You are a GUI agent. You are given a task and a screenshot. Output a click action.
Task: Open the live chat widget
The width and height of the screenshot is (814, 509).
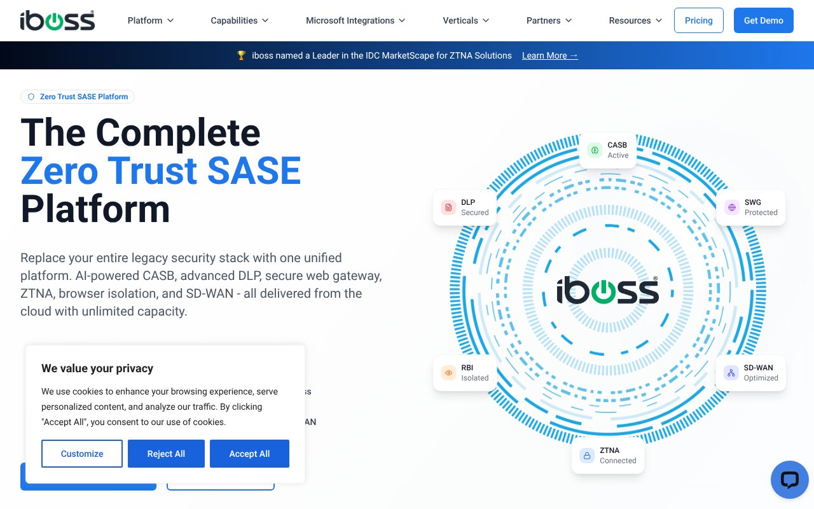coord(789,480)
